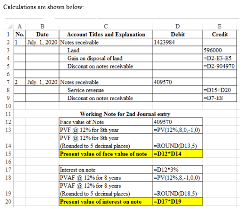
Task: Select 'Face value of Note' cell
Action: pos(106,122)
